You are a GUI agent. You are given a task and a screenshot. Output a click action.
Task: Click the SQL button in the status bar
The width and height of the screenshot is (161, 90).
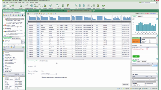click(x=119, y=88)
